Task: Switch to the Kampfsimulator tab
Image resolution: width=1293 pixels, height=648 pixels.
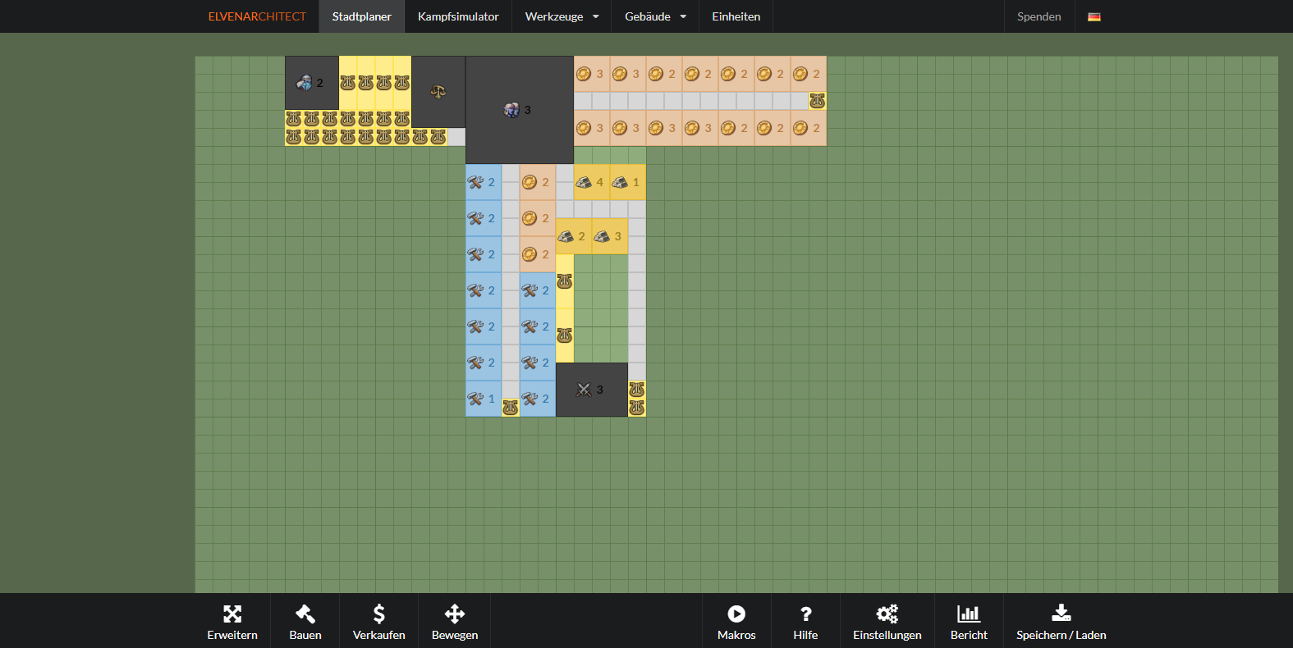Action: (x=458, y=16)
